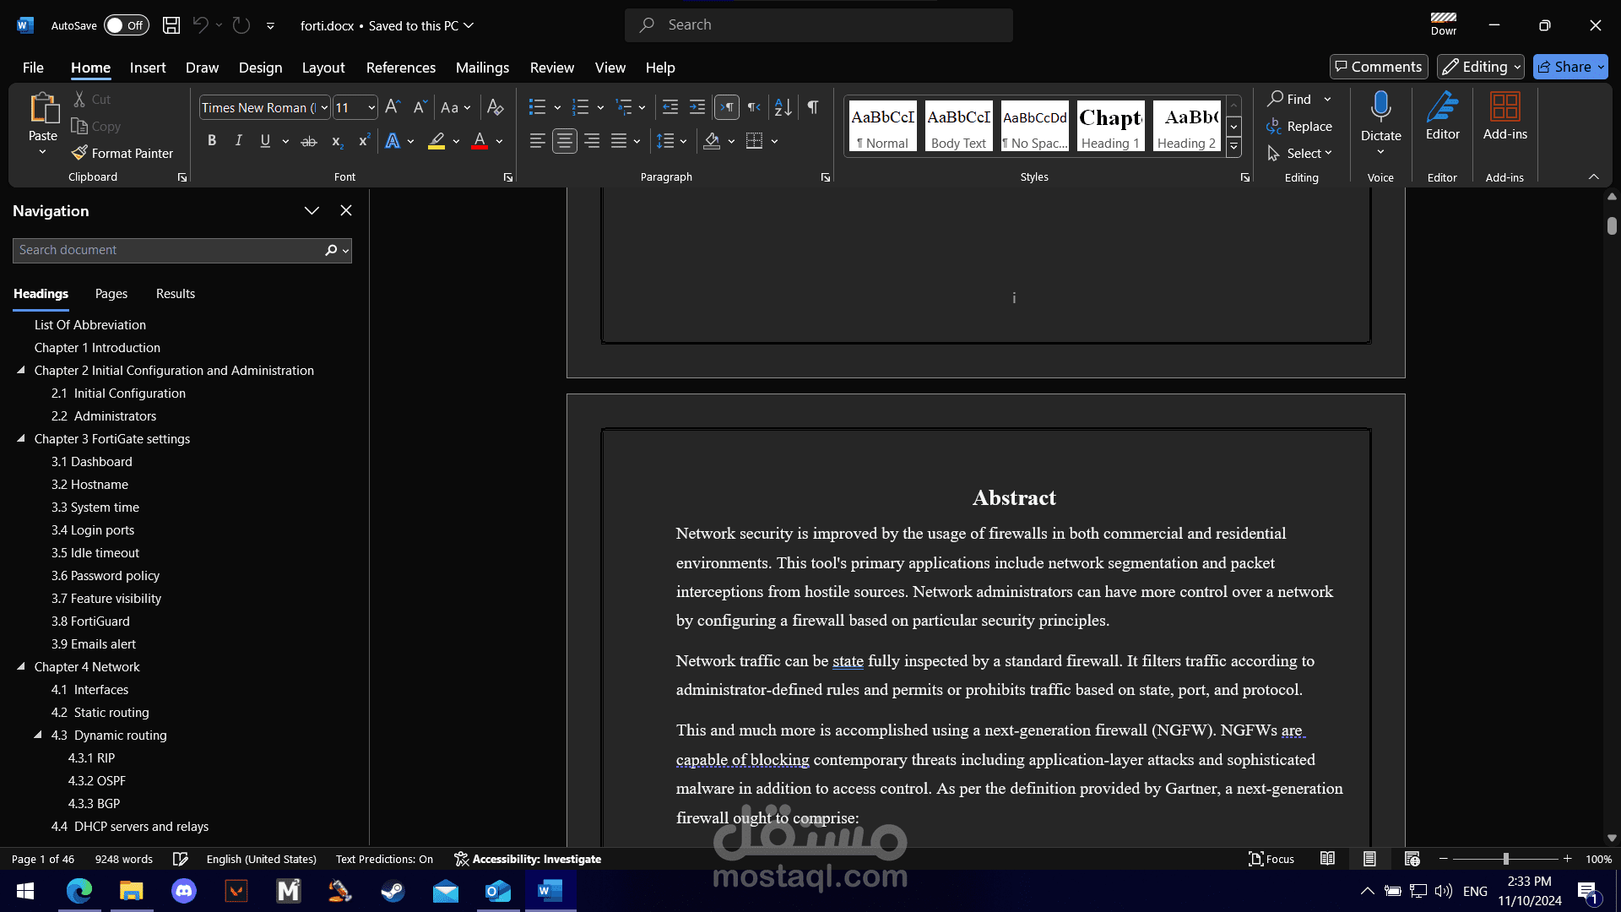The width and height of the screenshot is (1621, 912).
Task: Open the Select dropdown in Editing group
Action: tap(1300, 153)
